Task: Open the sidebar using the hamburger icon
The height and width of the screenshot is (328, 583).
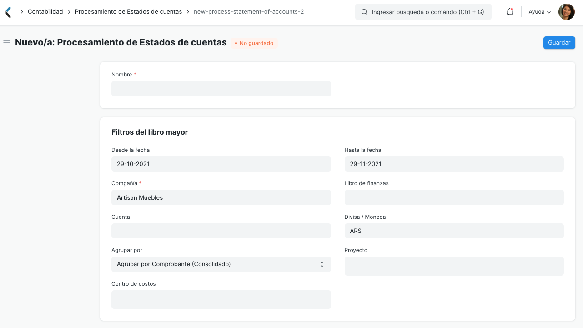Action: [x=7, y=42]
